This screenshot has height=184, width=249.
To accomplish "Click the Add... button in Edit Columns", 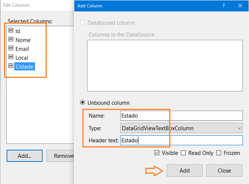I will pyautogui.click(x=24, y=156).
